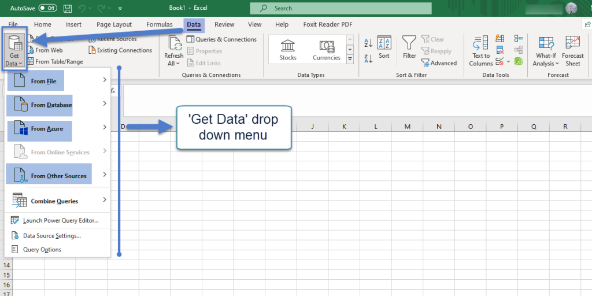Switch to the Review tab
Viewport: 592px width, 296px height.
click(x=225, y=24)
